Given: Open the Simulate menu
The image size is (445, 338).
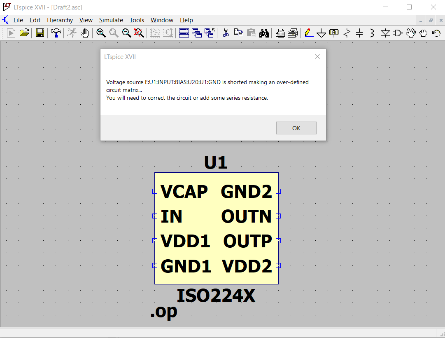Looking at the screenshot, I should coord(111,20).
